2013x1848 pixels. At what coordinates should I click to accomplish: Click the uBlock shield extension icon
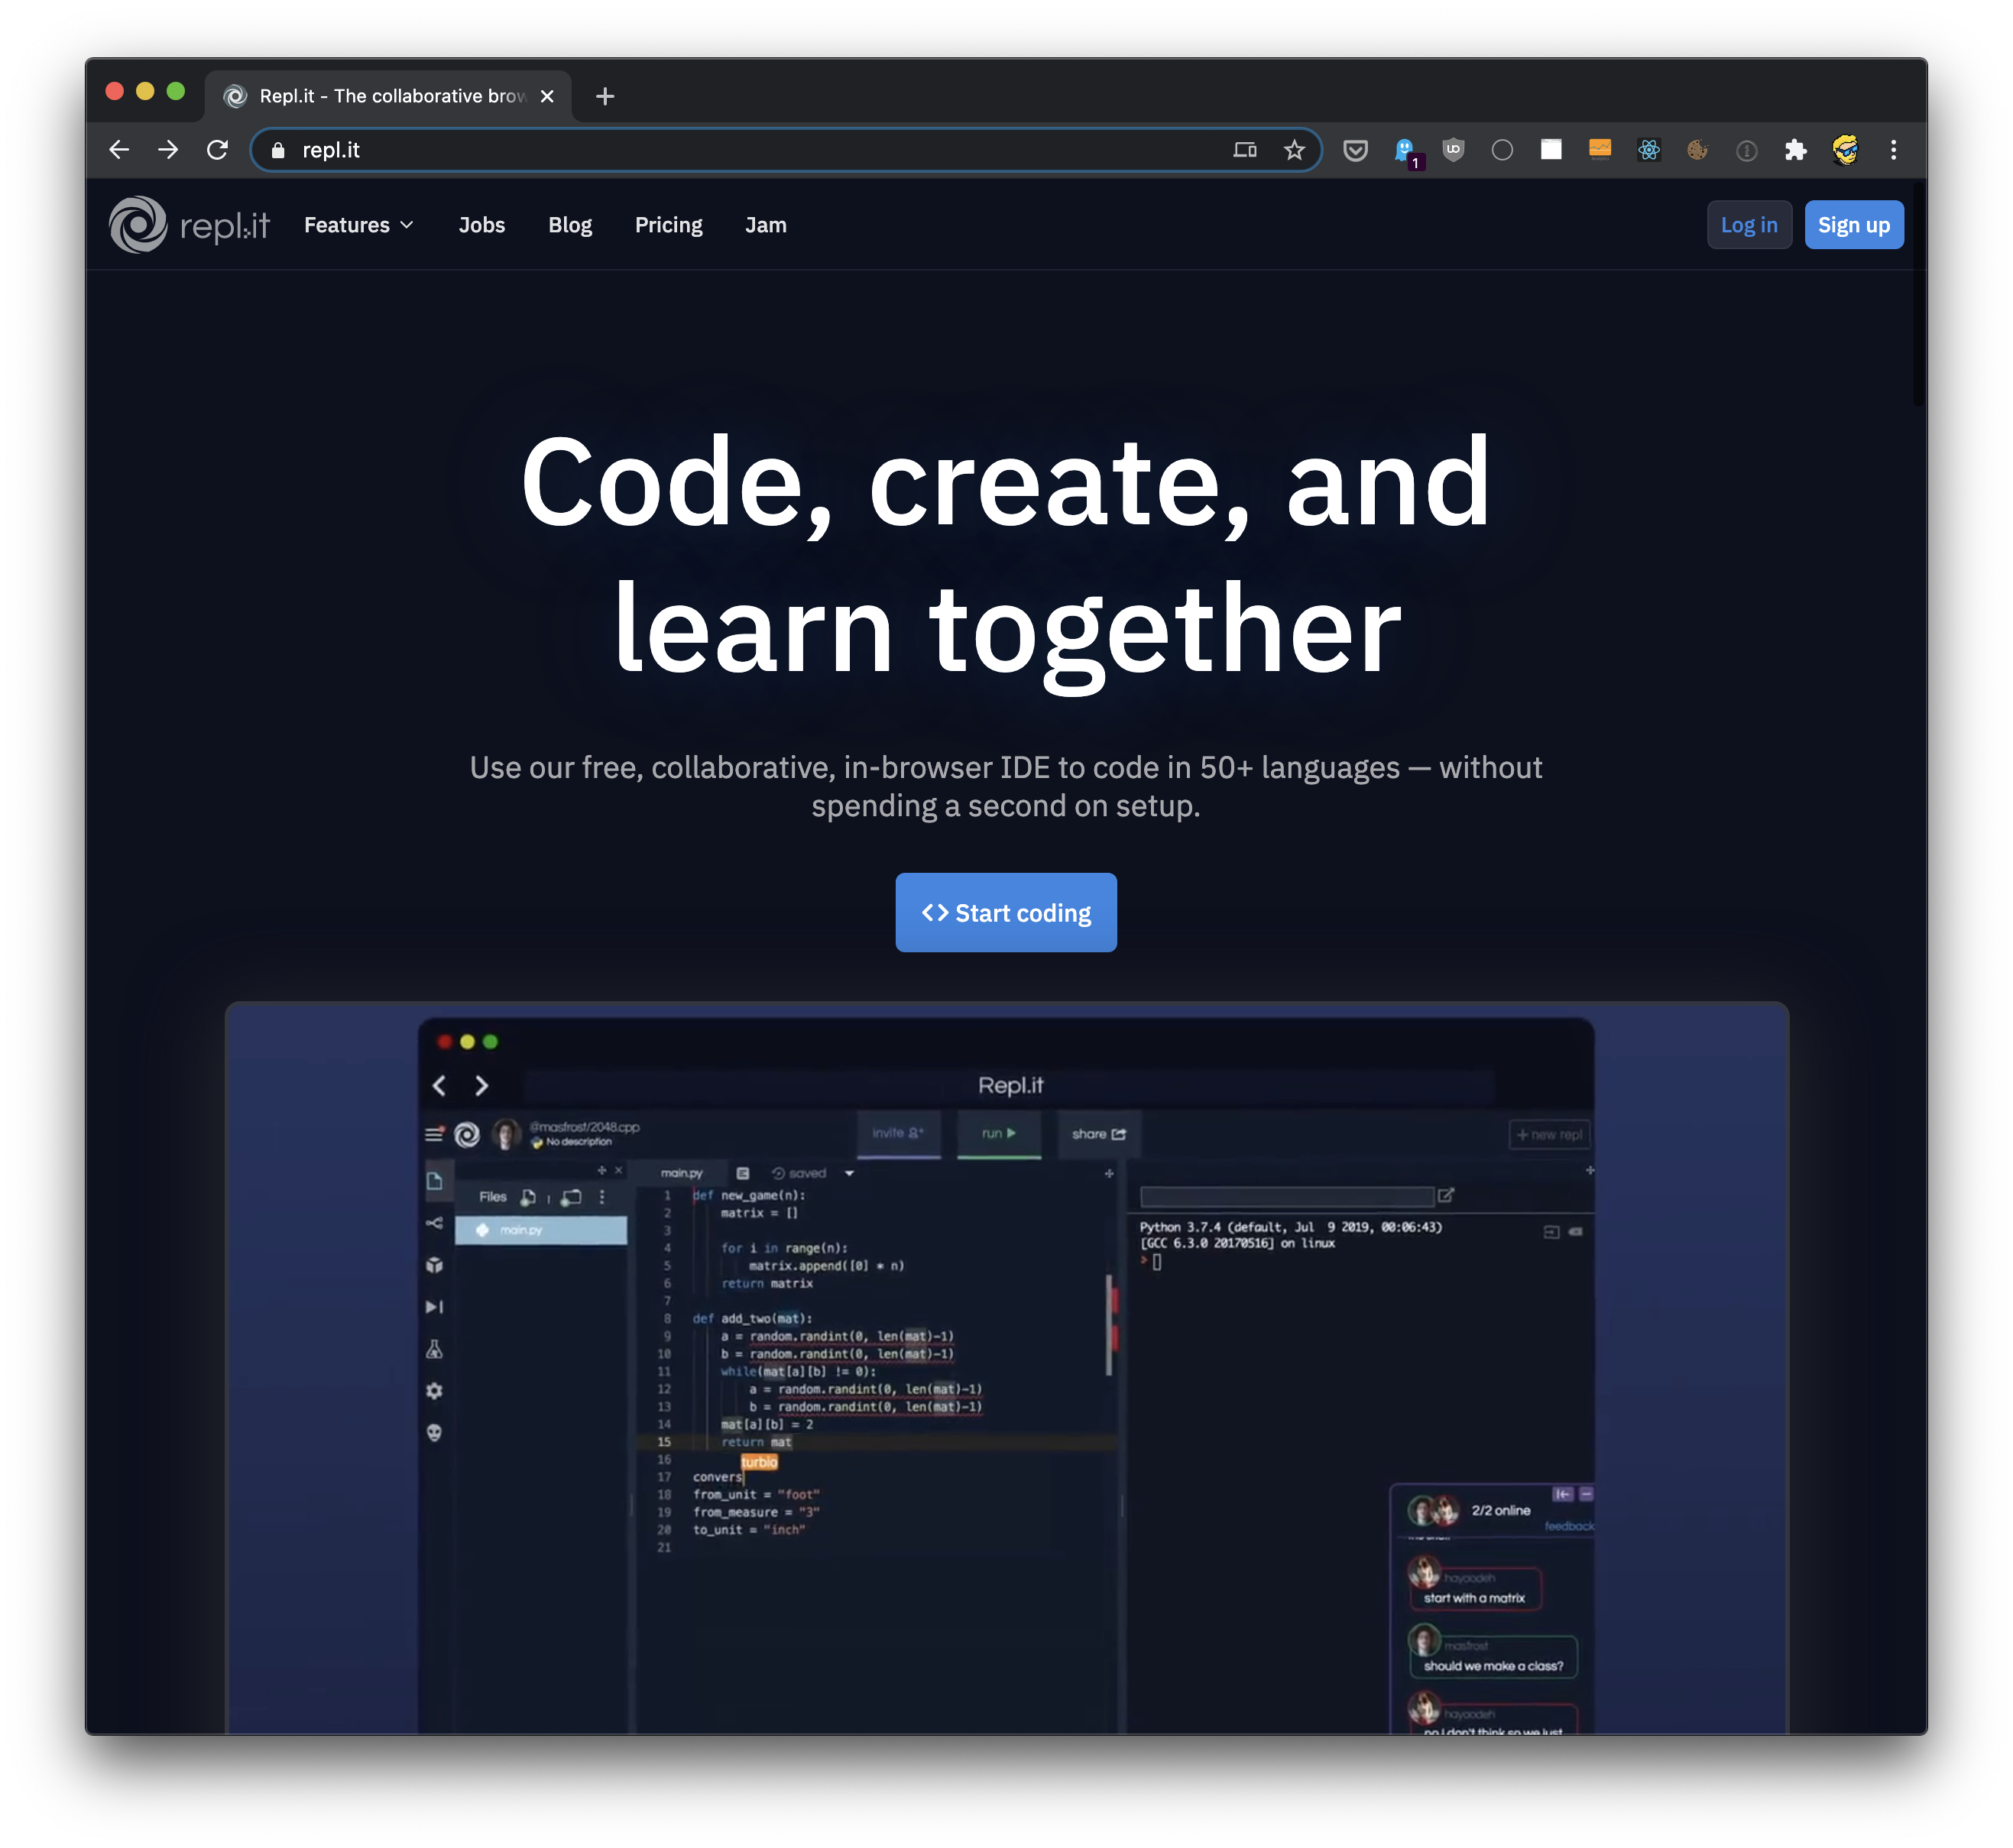(1453, 150)
